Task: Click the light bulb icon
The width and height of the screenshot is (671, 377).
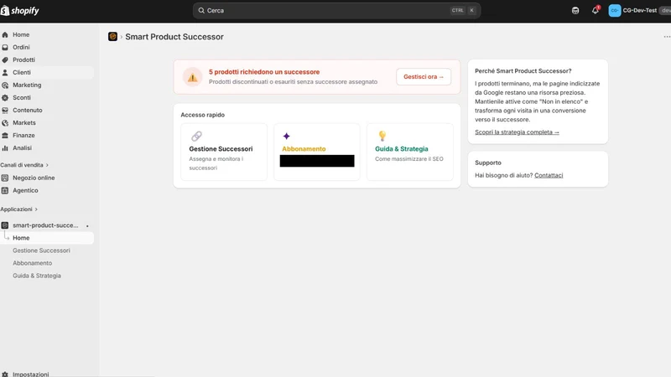Action: click(382, 136)
